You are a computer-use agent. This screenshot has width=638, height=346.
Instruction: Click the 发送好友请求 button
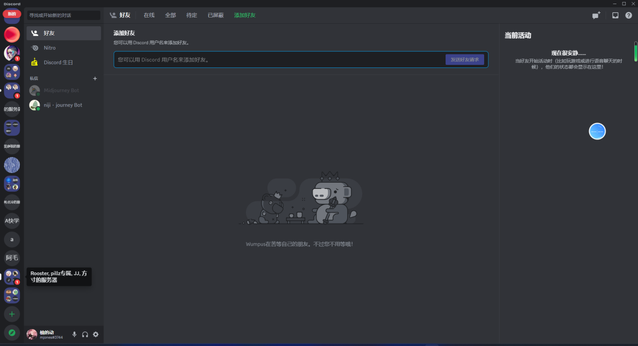465,60
